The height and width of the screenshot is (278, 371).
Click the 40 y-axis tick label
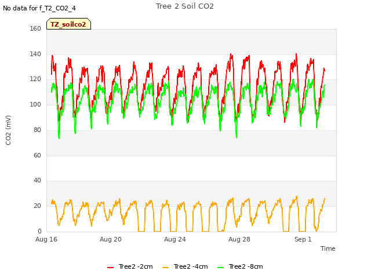[x=37, y=181]
